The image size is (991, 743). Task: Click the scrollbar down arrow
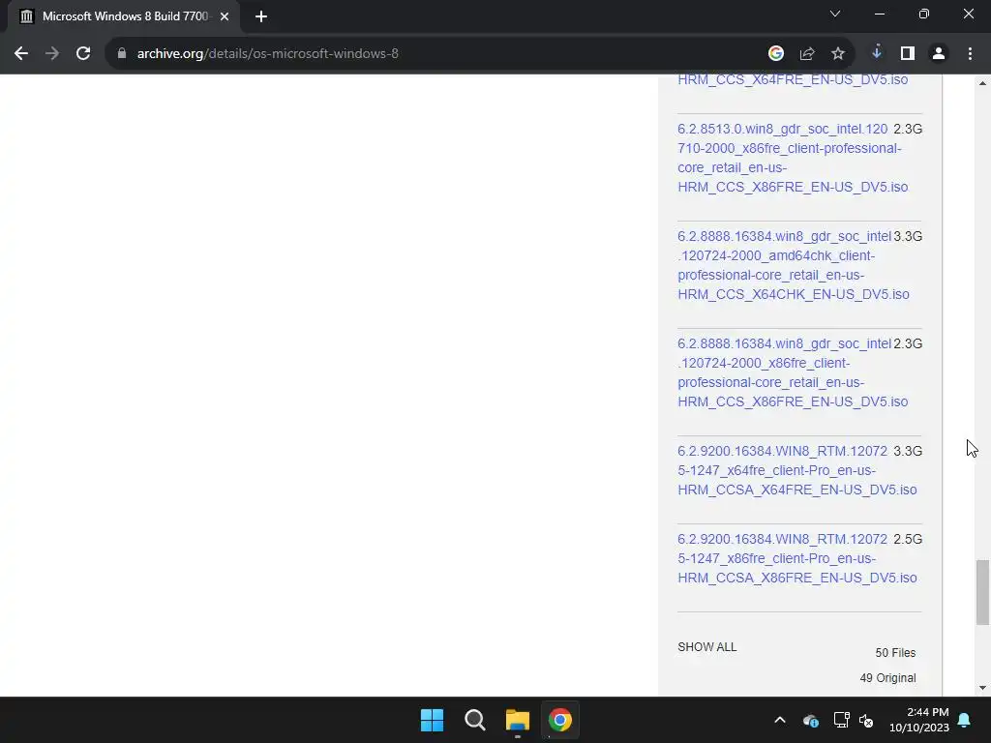(982, 688)
